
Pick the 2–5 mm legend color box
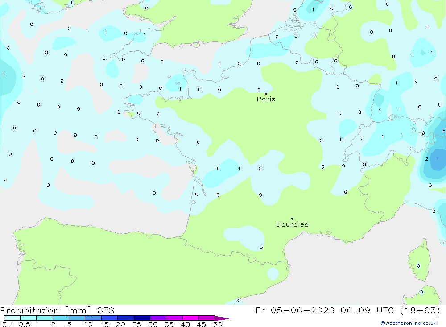[61, 318]
